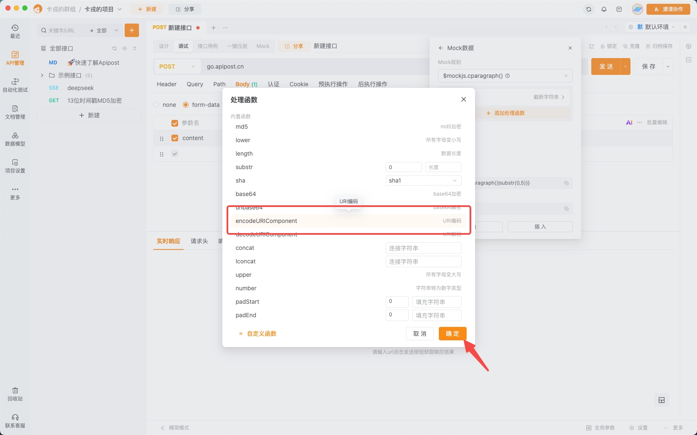Toggle the empty row checkbox
This screenshot has width=697, height=435.
tap(175, 154)
